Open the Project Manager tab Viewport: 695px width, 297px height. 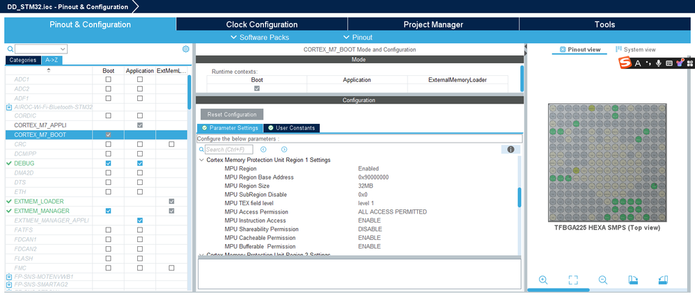(433, 24)
